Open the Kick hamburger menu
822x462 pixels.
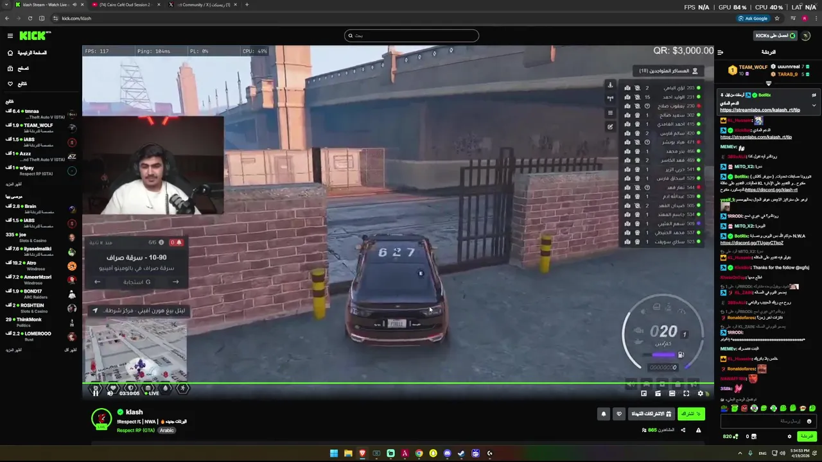coord(10,36)
